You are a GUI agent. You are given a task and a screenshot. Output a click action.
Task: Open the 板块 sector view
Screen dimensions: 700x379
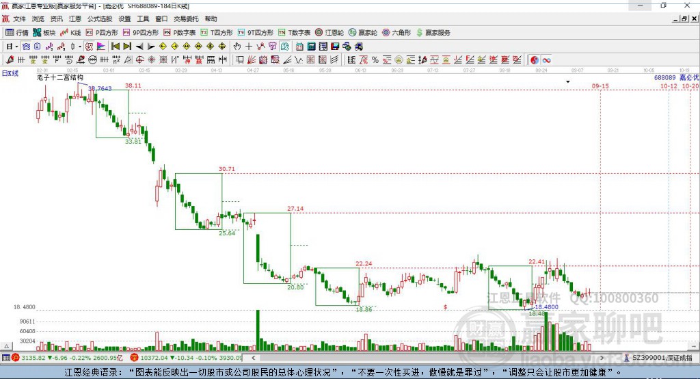point(44,33)
